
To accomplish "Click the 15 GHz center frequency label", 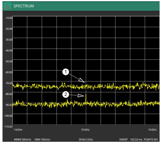I will [x=85, y=130].
